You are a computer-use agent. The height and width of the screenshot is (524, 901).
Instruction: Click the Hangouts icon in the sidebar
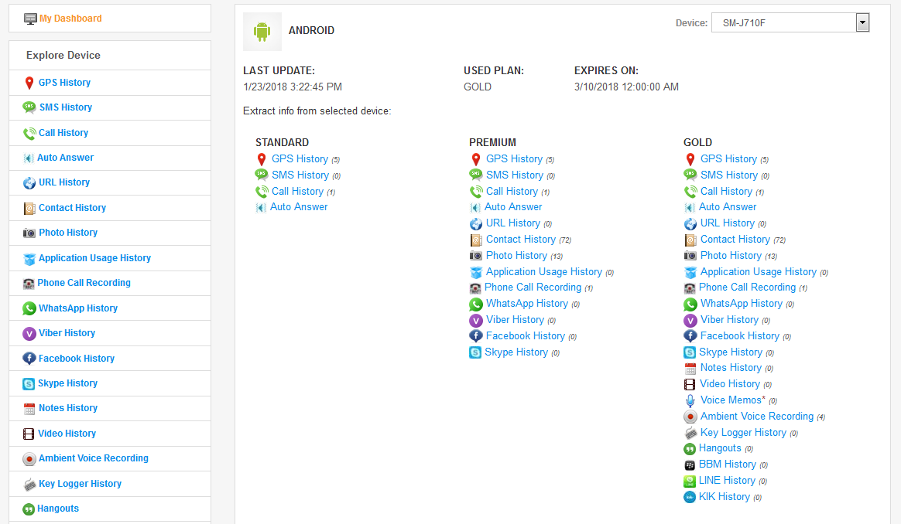tap(29, 509)
